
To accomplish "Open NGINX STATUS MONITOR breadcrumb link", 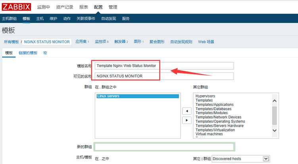I will click(47, 42).
